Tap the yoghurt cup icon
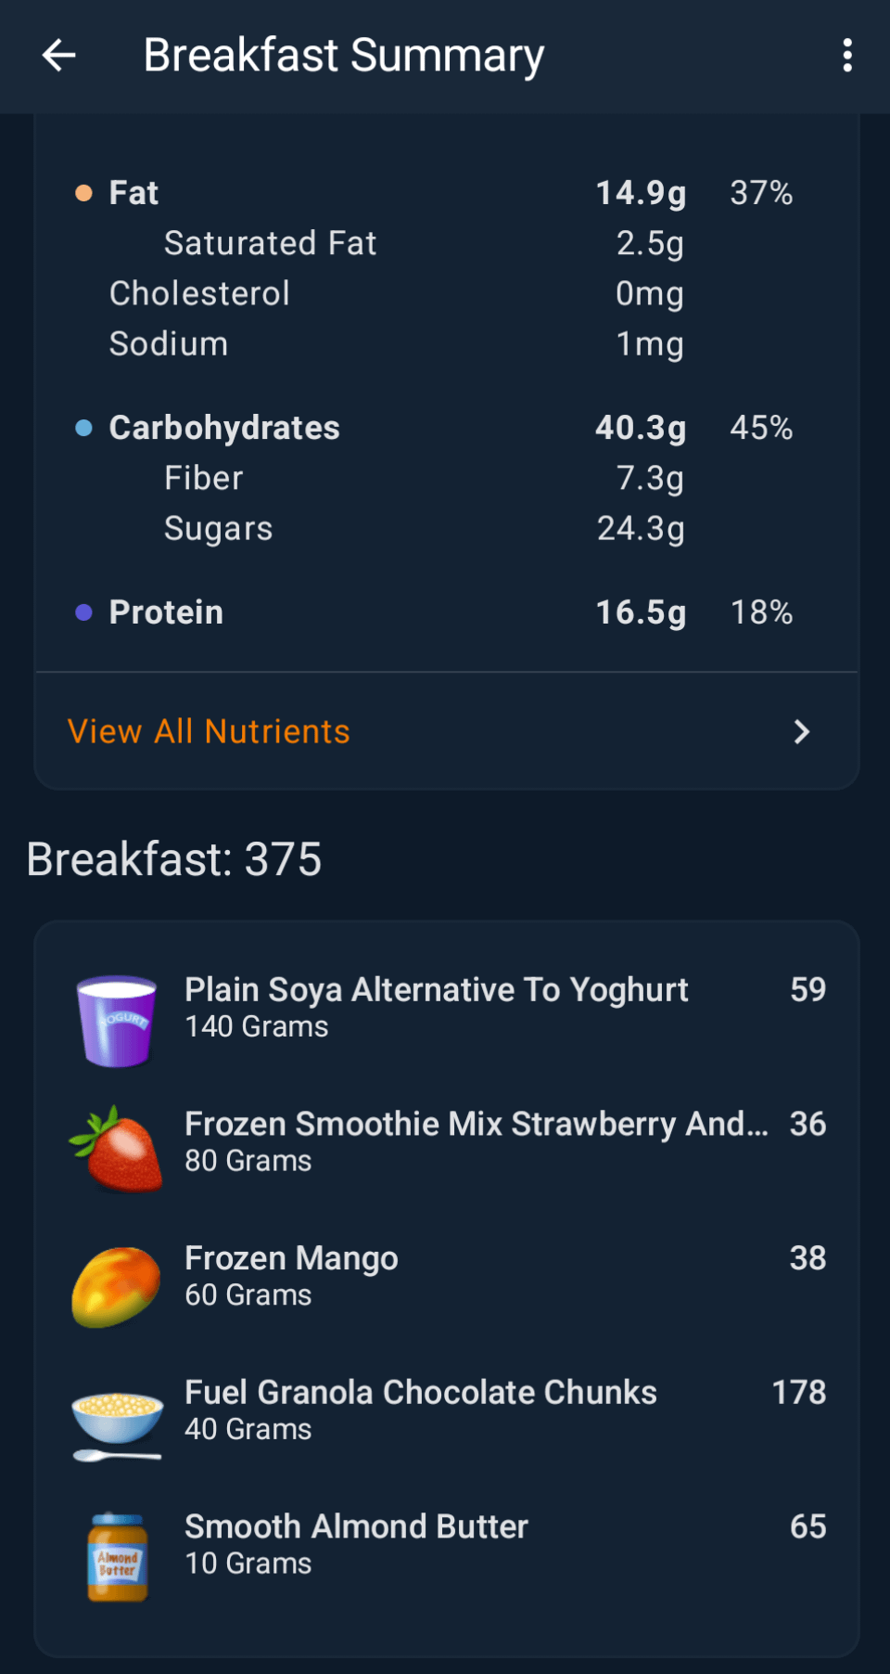Screen dimensions: 890x1674 [117, 1020]
